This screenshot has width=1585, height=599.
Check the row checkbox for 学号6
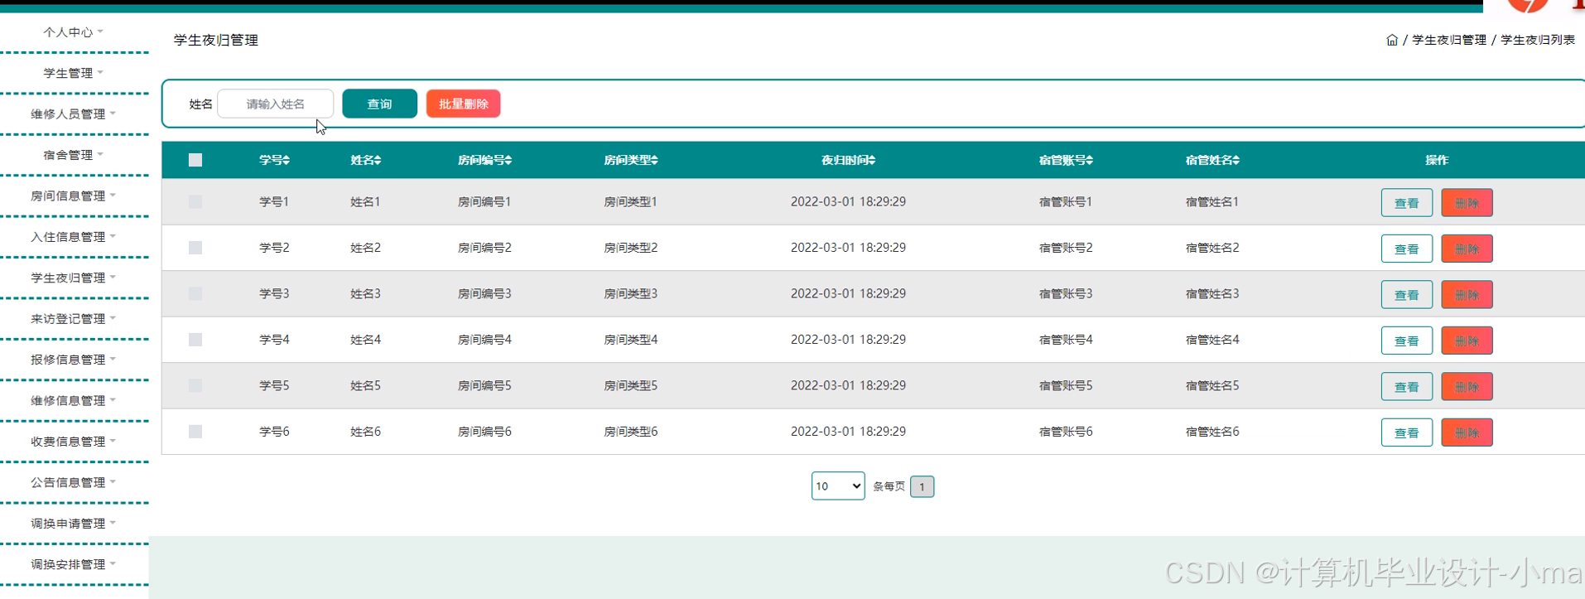[x=195, y=432]
